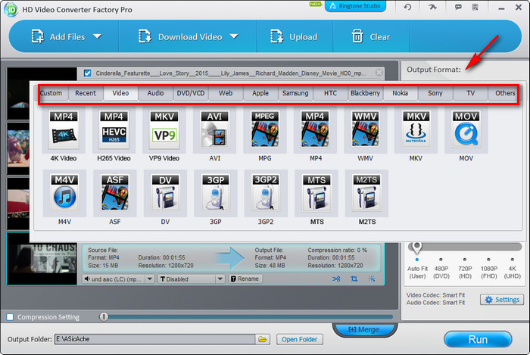Switch to the Recent tab
This screenshot has width=530, height=355.
coord(86,93)
